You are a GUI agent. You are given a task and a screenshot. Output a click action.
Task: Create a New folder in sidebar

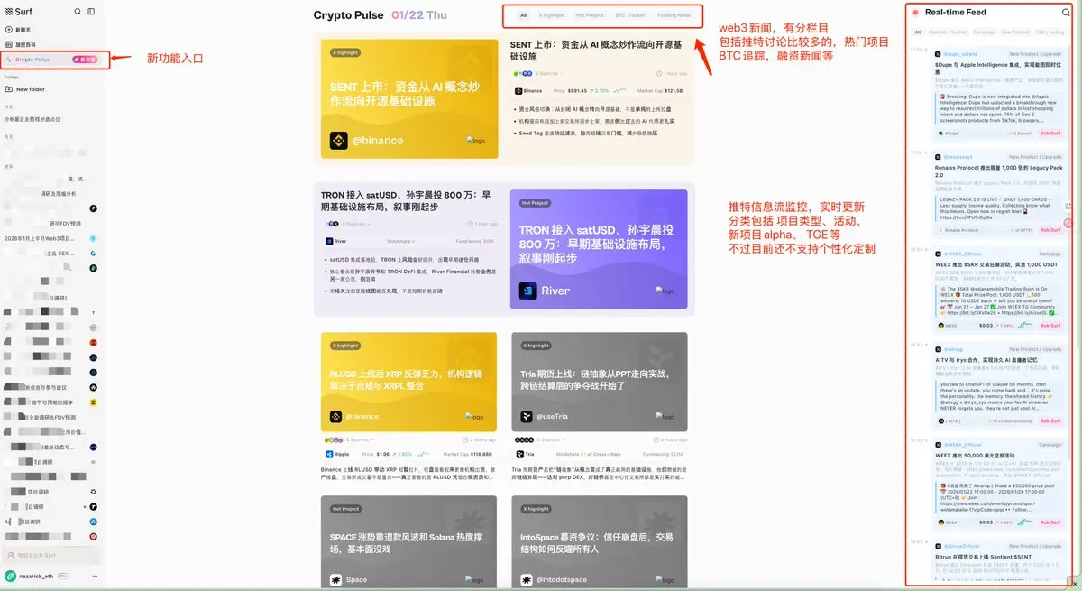(25, 89)
